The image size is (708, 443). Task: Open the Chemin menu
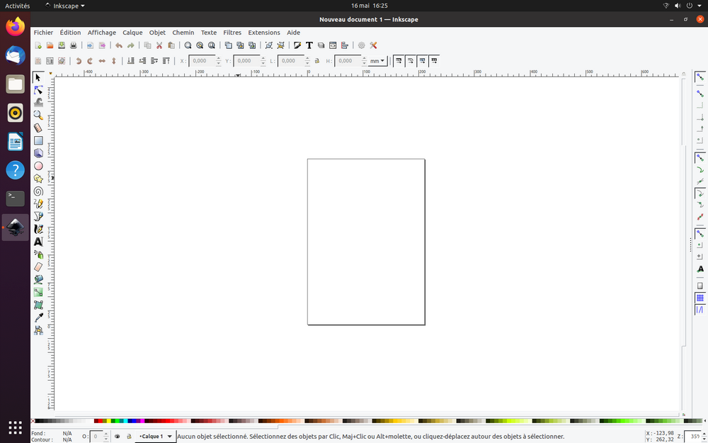click(183, 33)
